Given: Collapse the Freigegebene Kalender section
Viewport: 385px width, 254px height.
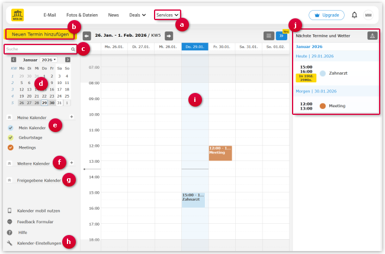Looking at the screenshot, I should pos(9,180).
